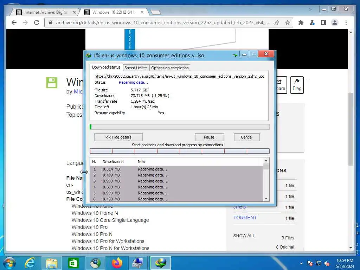Open network tray icon
The height and width of the screenshot is (270, 360).
319,263
